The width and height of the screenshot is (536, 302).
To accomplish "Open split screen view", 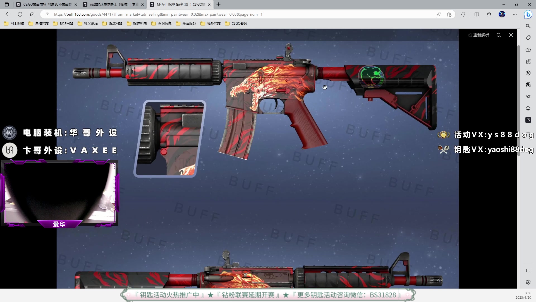I will click(477, 14).
